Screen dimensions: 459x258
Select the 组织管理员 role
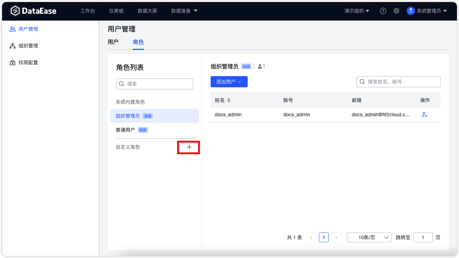154,116
